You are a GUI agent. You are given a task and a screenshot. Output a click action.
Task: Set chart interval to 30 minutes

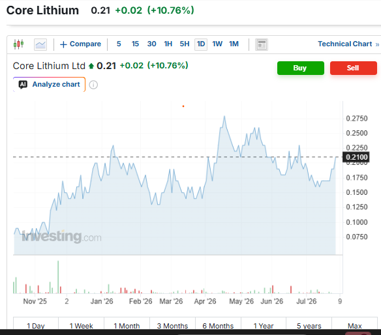(151, 44)
